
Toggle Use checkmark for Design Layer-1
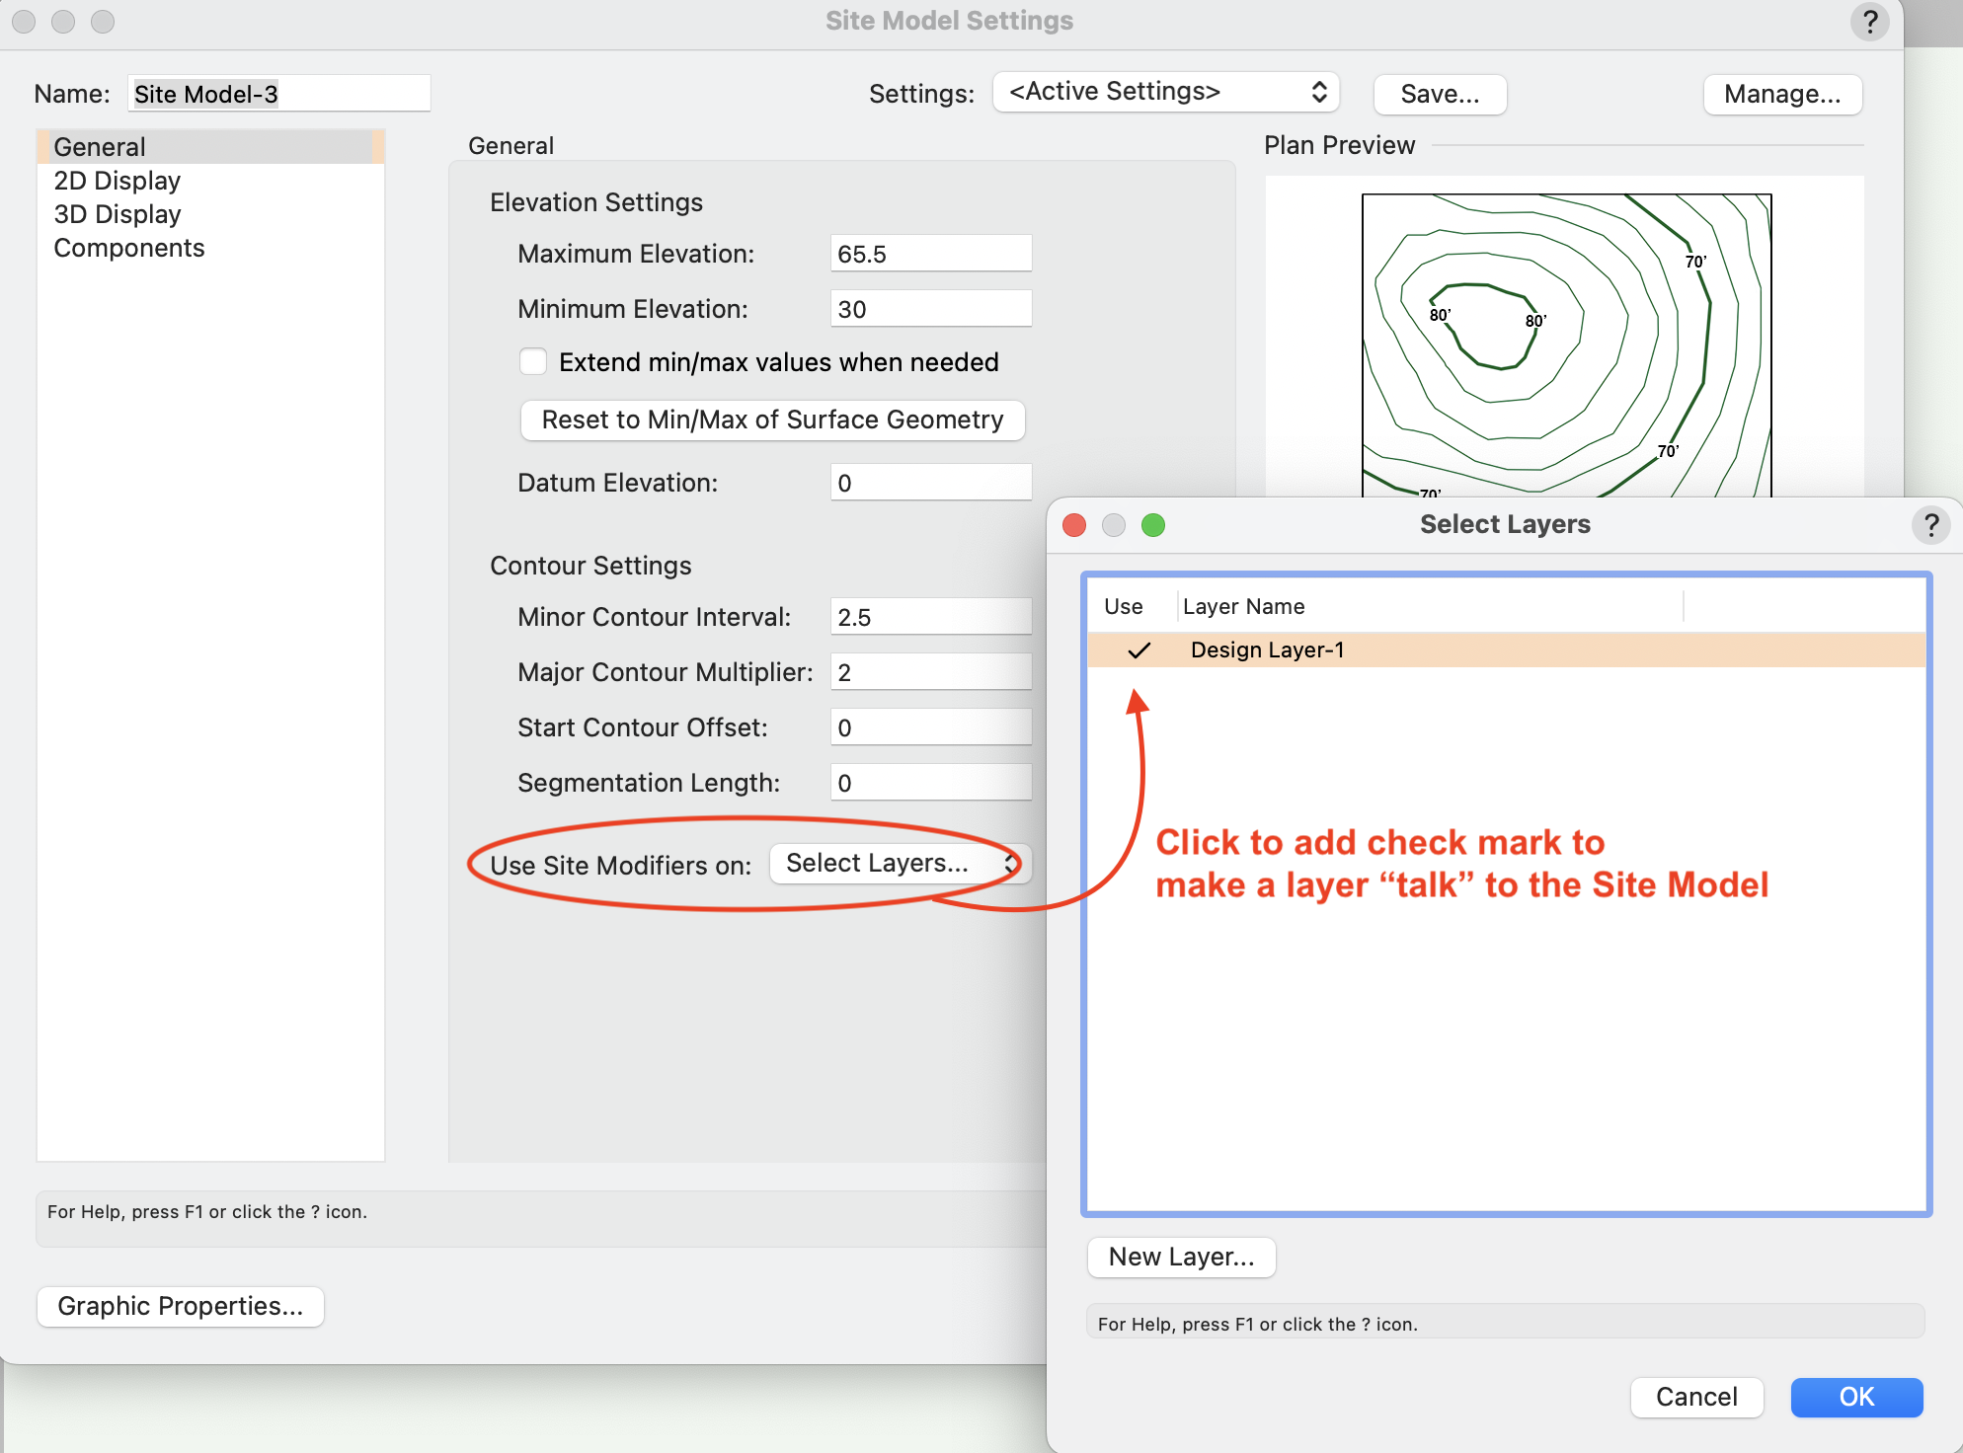tap(1139, 650)
